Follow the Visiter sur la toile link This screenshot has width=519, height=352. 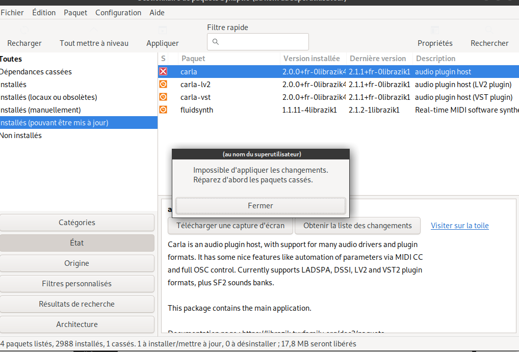[x=460, y=226]
